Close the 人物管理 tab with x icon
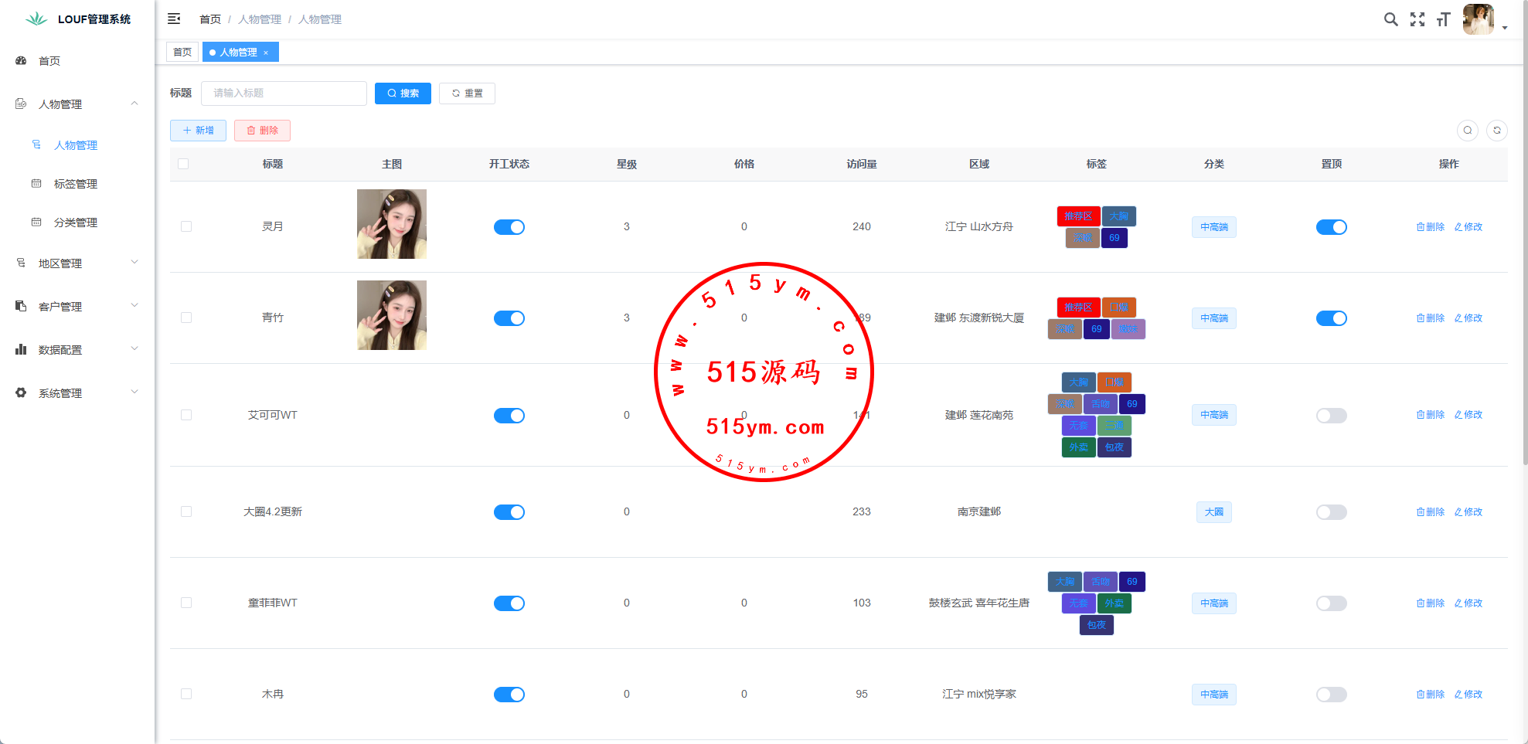This screenshot has height=744, width=1528. [266, 53]
